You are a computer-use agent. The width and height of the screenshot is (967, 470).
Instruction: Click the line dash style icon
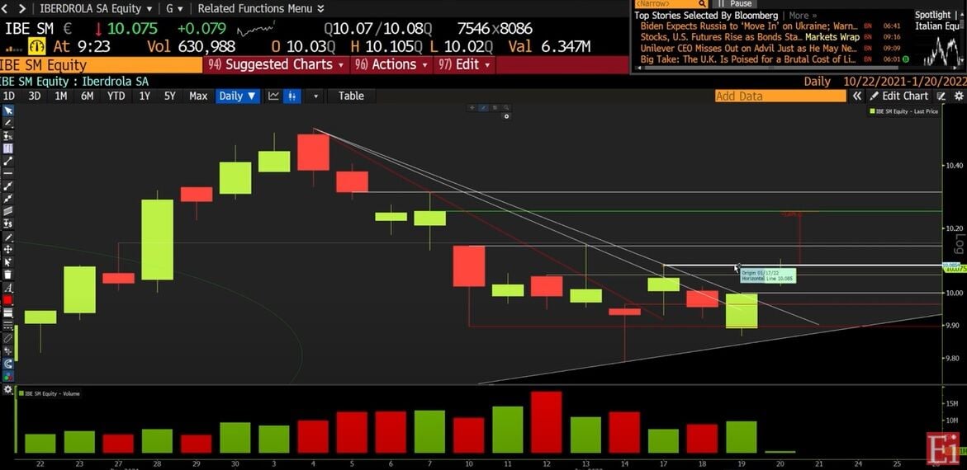tap(8, 326)
